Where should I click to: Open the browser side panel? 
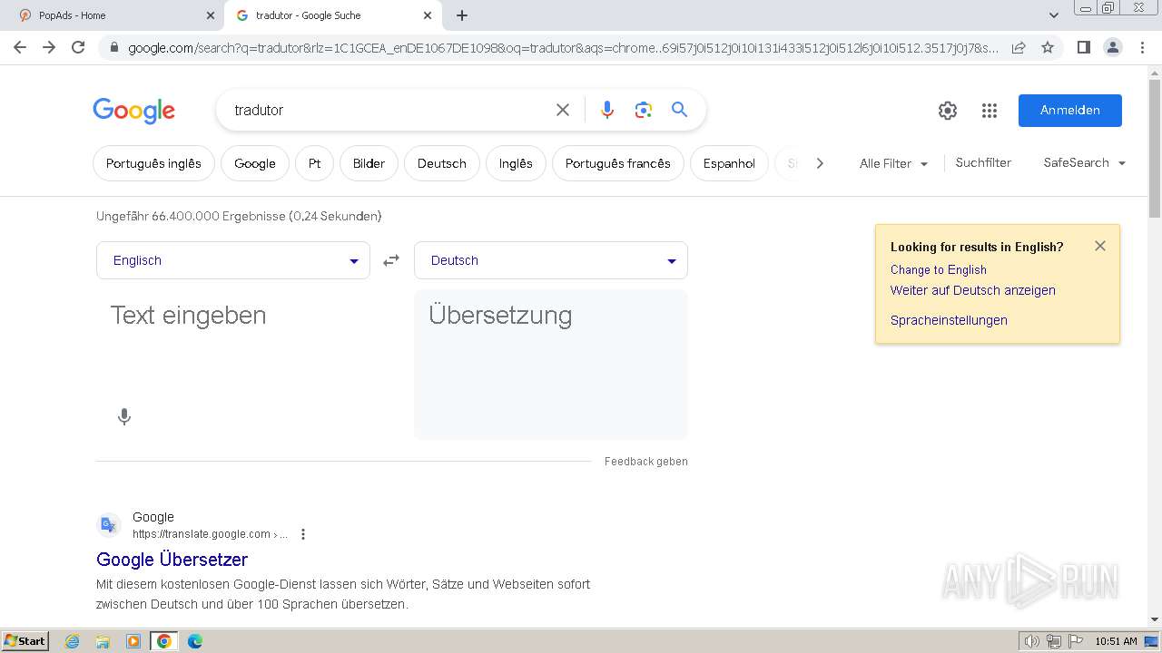(x=1083, y=47)
